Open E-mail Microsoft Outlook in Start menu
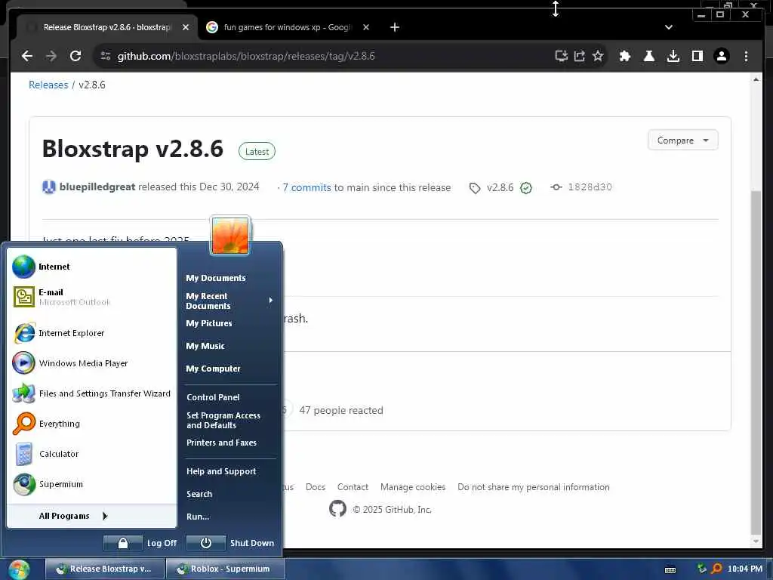This screenshot has width=773, height=580. pos(91,297)
